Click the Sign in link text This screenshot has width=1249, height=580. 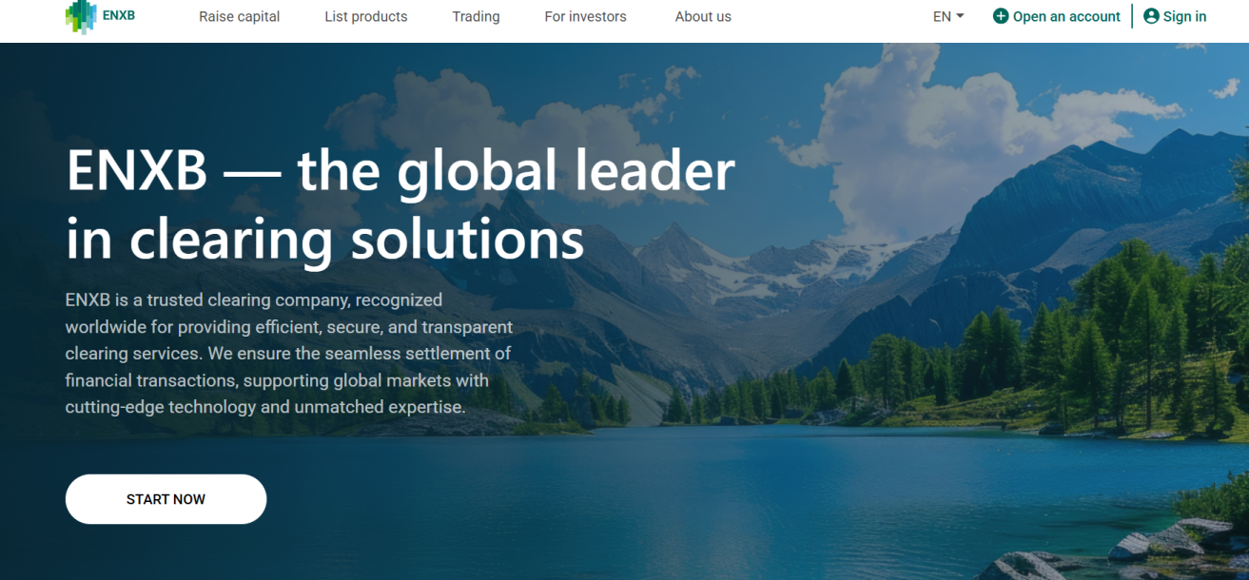tap(1184, 16)
